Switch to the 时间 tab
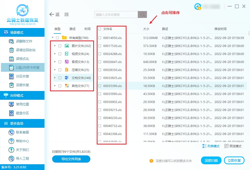The image size is (250, 170). click(x=87, y=29)
